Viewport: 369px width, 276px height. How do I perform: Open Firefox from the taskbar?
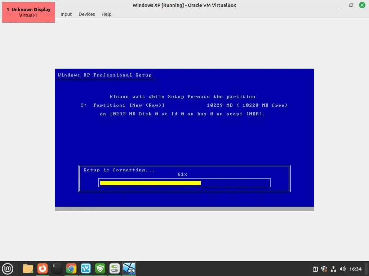click(43, 268)
